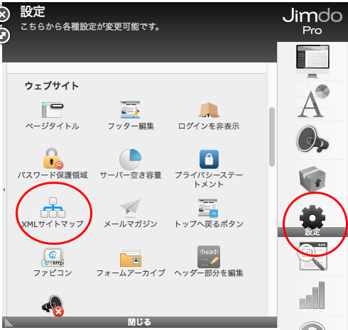
Task: Open the statistics bar chart icon
Action: pos(312,295)
